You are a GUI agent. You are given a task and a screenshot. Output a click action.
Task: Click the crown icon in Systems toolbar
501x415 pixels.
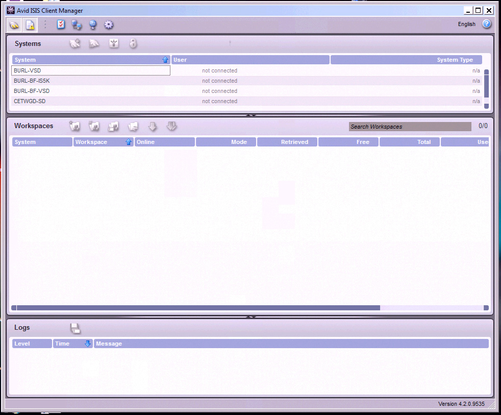[114, 43]
